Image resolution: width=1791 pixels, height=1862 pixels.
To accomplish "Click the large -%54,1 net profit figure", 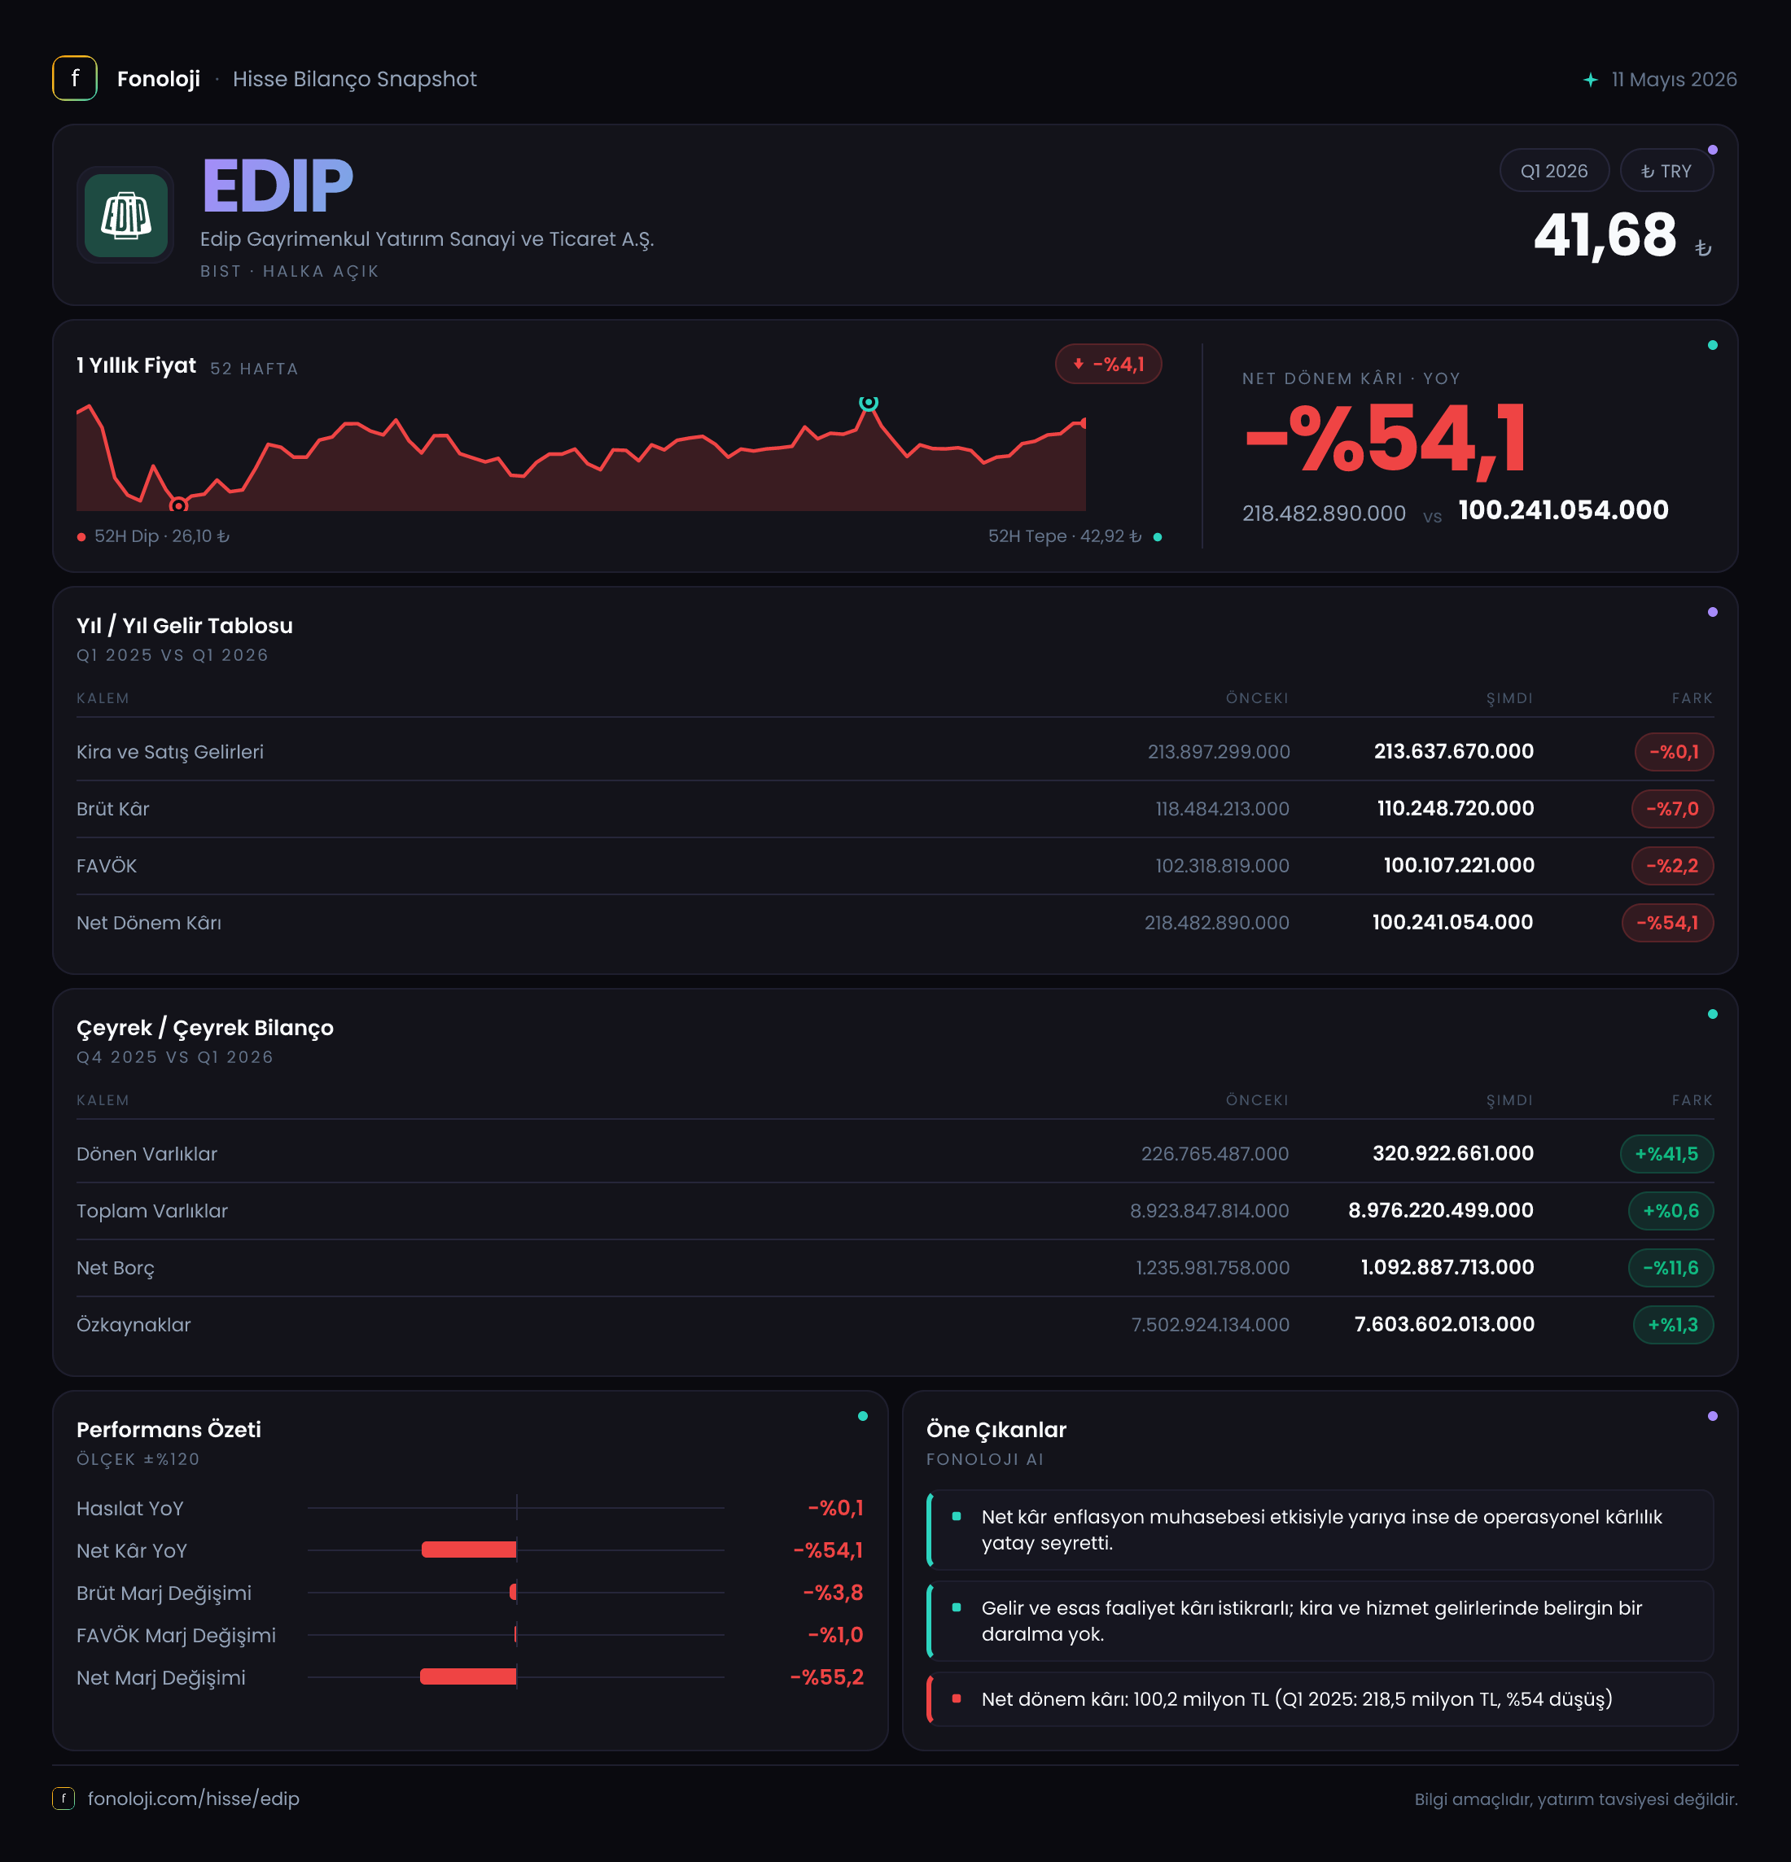I will [1386, 438].
